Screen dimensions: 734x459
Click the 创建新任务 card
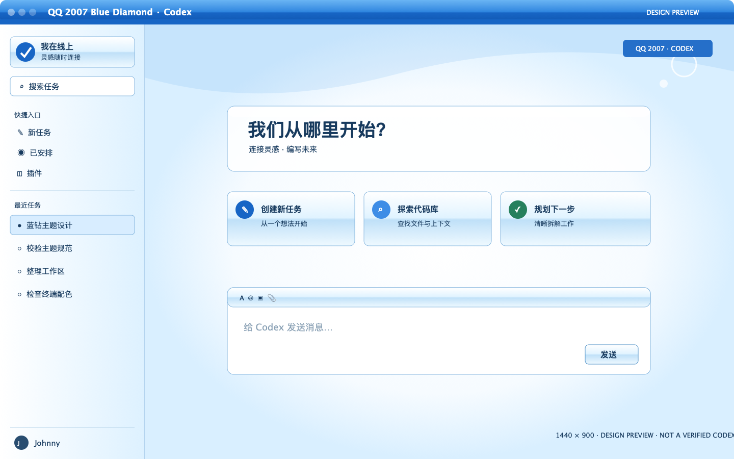point(291,219)
